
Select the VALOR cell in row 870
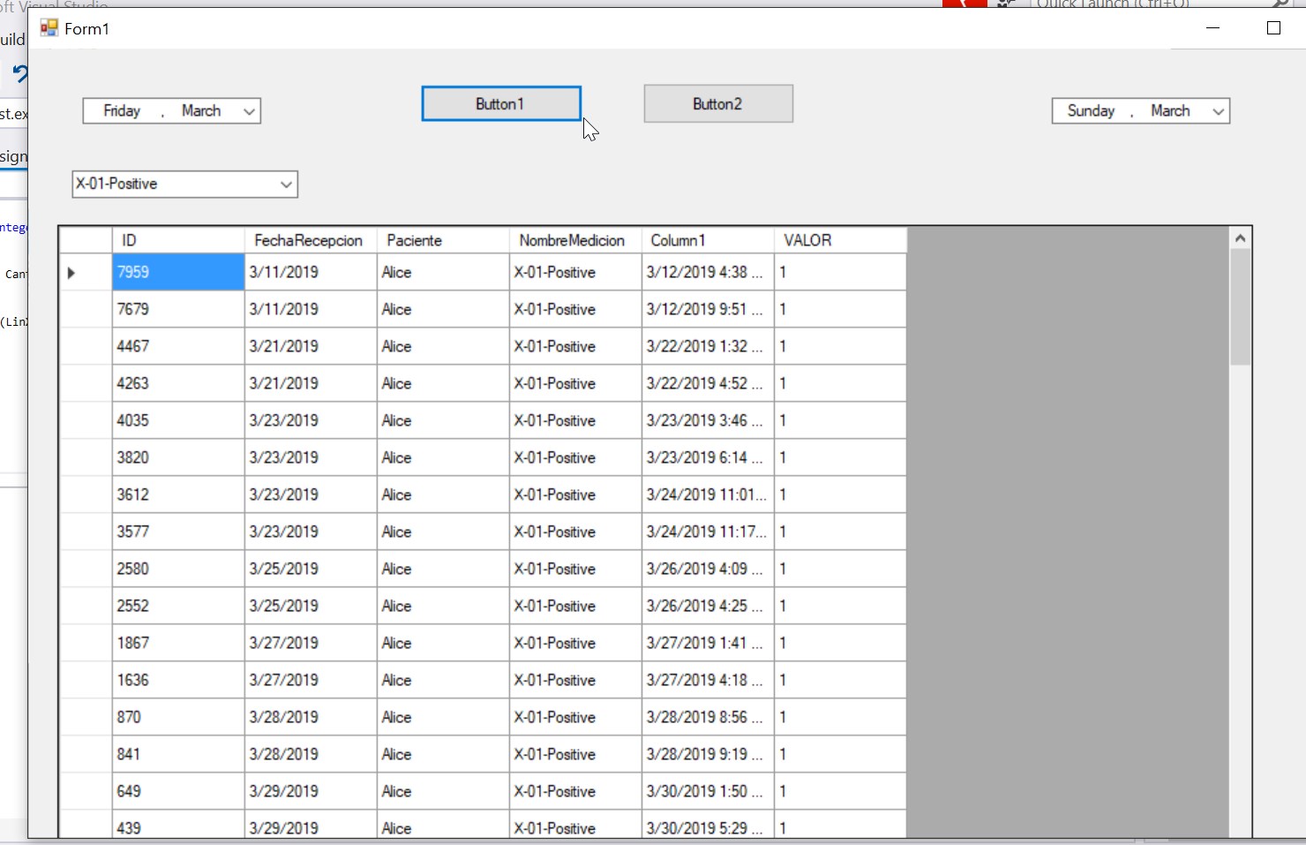(840, 717)
